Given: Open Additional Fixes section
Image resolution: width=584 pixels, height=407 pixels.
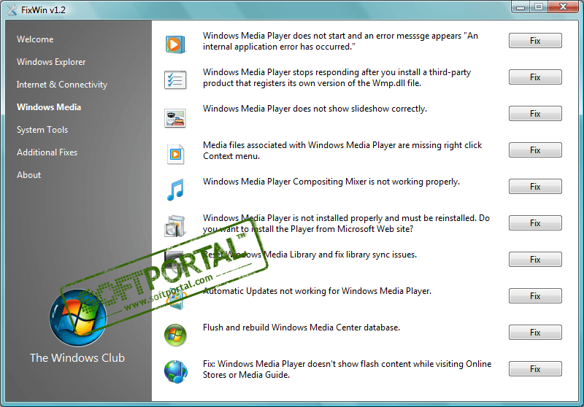Looking at the screenshot, I should tap(47, 152).
